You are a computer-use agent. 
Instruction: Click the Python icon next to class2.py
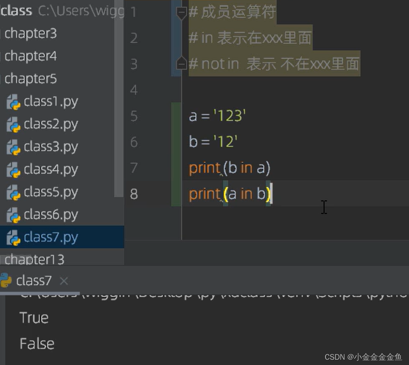click(13, 125)
